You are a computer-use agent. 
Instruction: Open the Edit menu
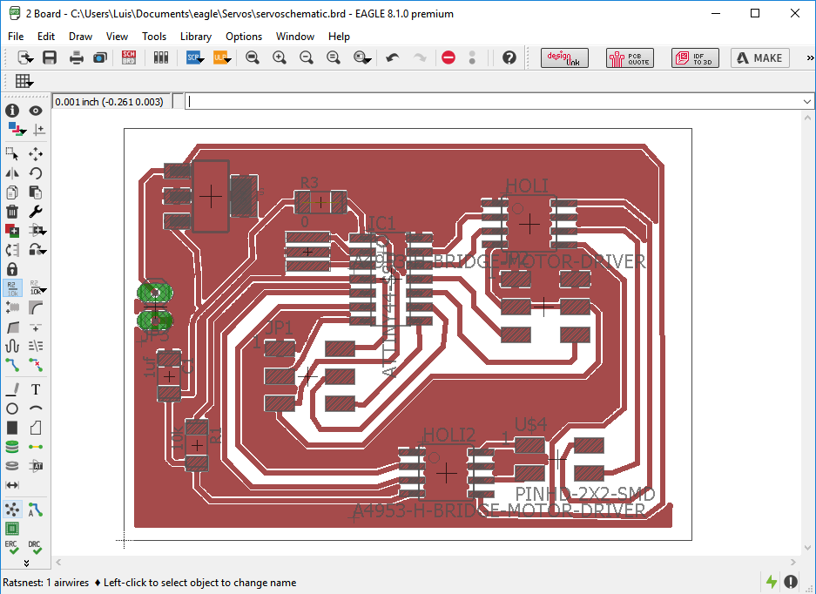tap(46, 37)
